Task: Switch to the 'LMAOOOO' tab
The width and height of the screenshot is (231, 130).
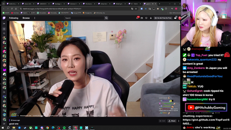Action: (43, 4)
